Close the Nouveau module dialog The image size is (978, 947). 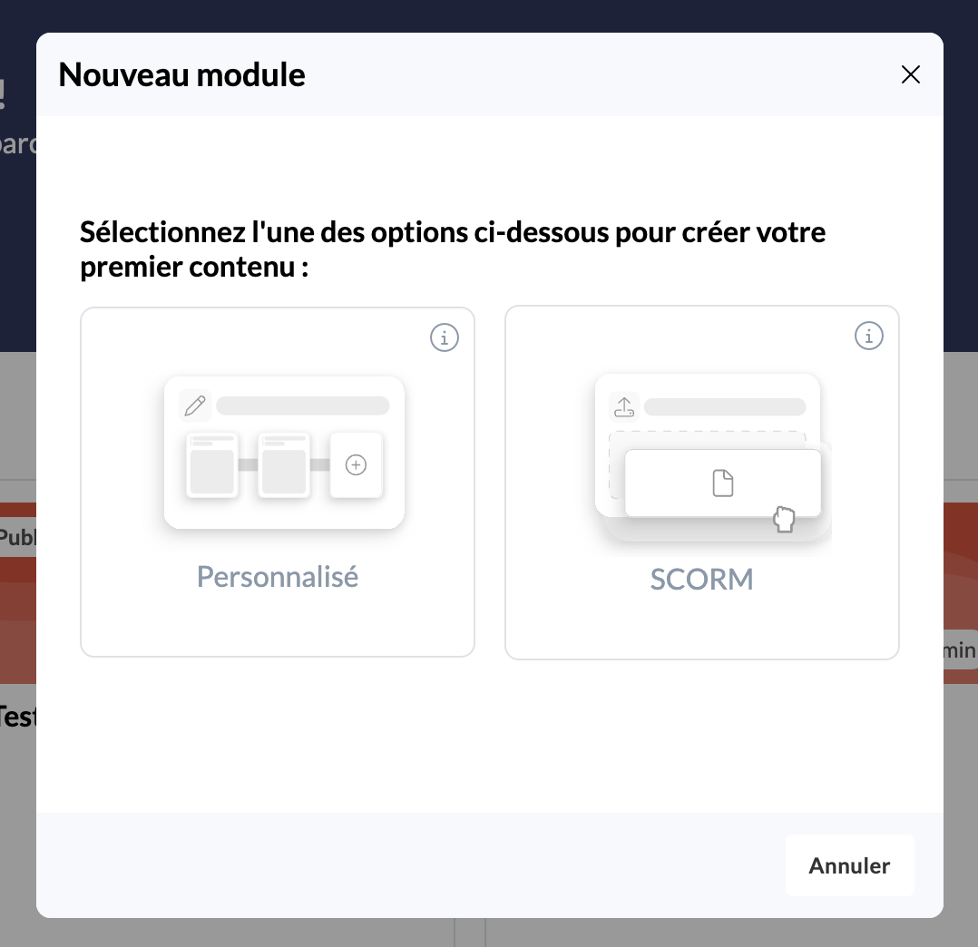[910, 74]
